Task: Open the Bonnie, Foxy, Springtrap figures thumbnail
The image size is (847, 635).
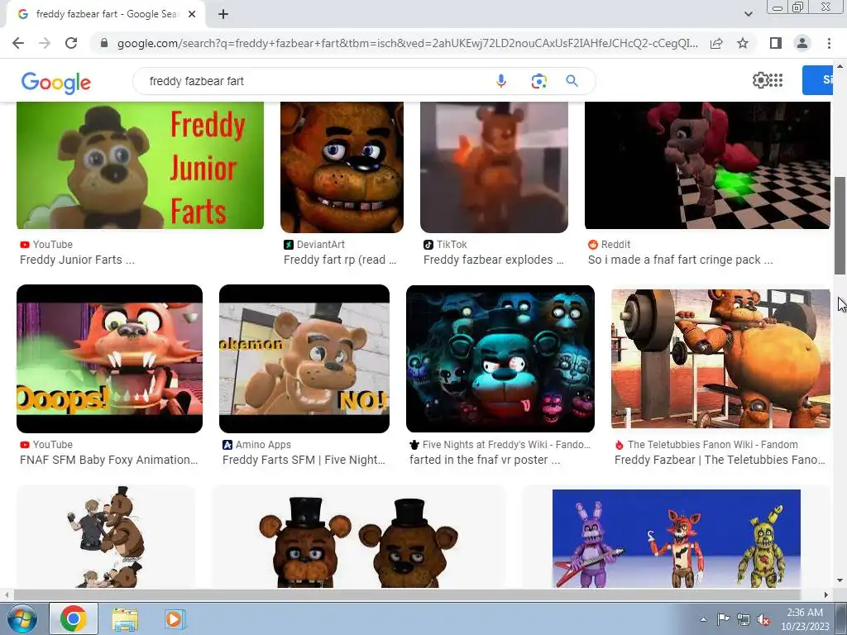Action: (x=677, y=538)
